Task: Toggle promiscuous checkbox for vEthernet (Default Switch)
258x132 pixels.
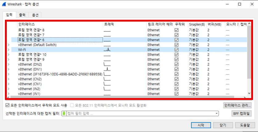Action: 177,45
